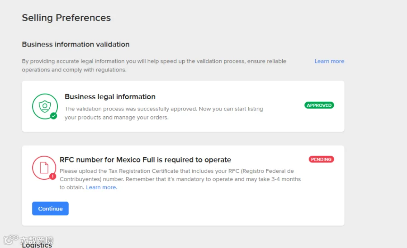Click the red PENDING status badge
Screen dimensions: 407x248
tap(321, 159)
